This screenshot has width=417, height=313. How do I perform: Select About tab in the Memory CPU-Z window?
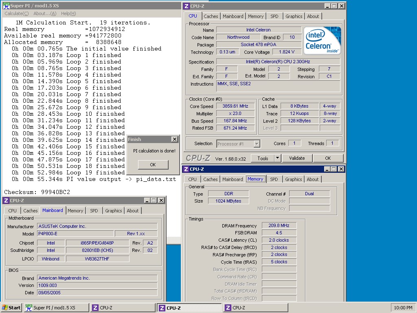pos(312,179)
